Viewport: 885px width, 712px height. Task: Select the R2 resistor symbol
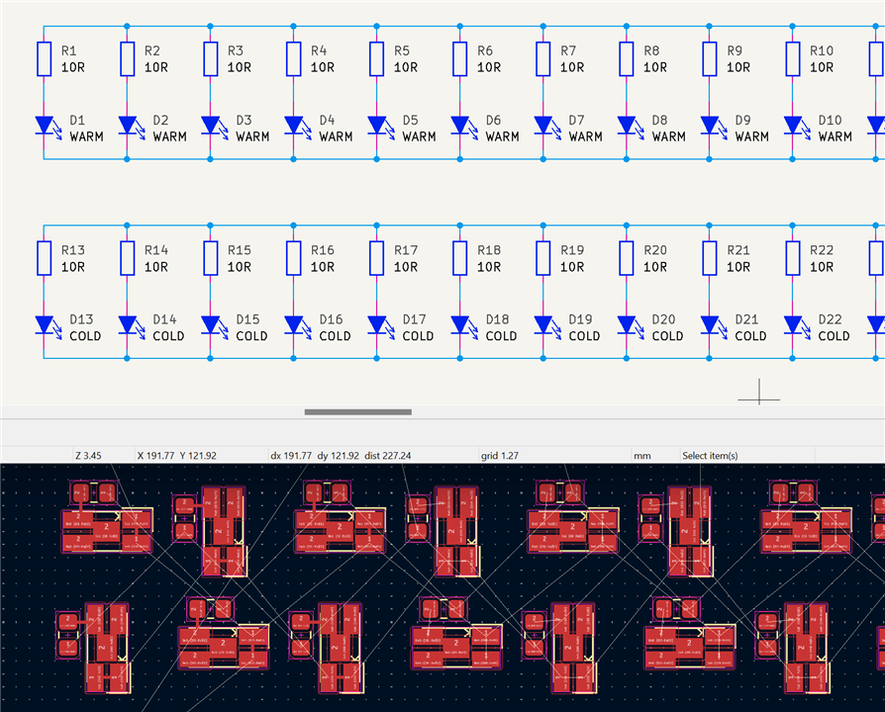[x=128, y=58]
